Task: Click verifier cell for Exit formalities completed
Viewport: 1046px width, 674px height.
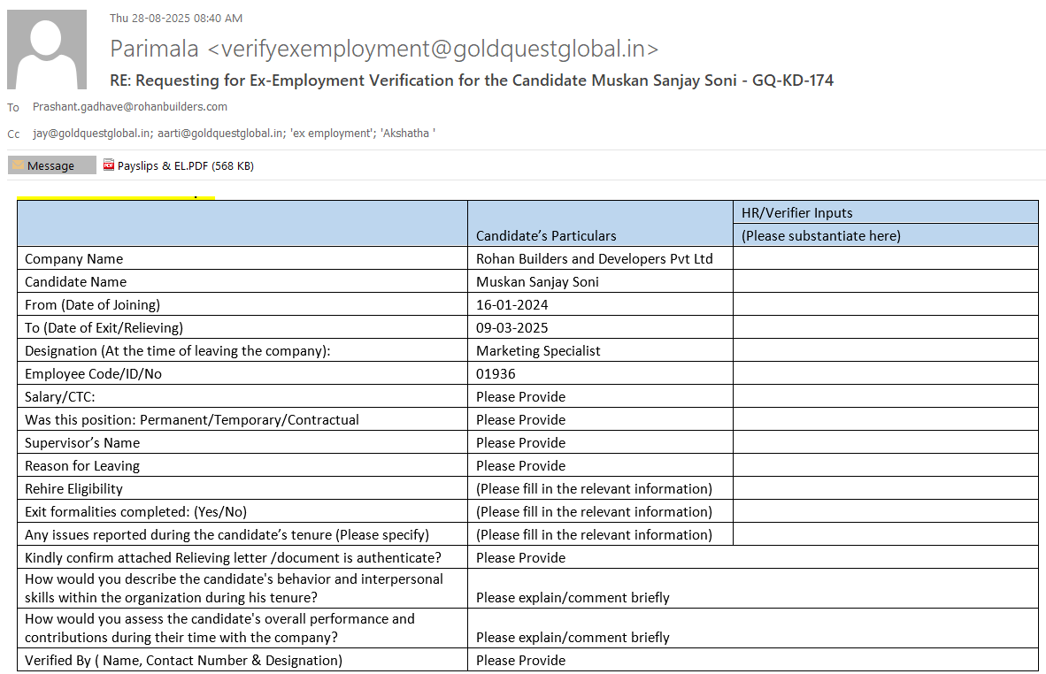Action: coord(885,512)
